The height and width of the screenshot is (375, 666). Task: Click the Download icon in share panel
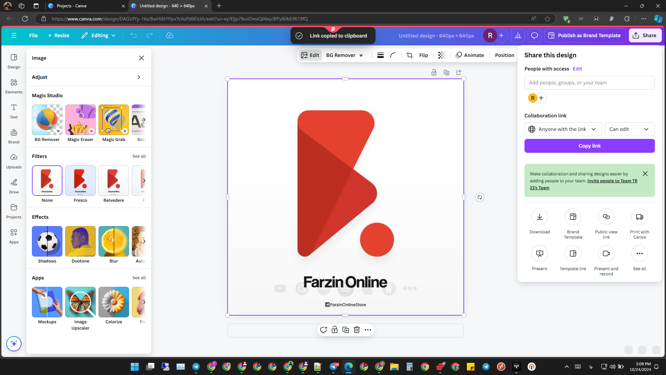[540, 217]
